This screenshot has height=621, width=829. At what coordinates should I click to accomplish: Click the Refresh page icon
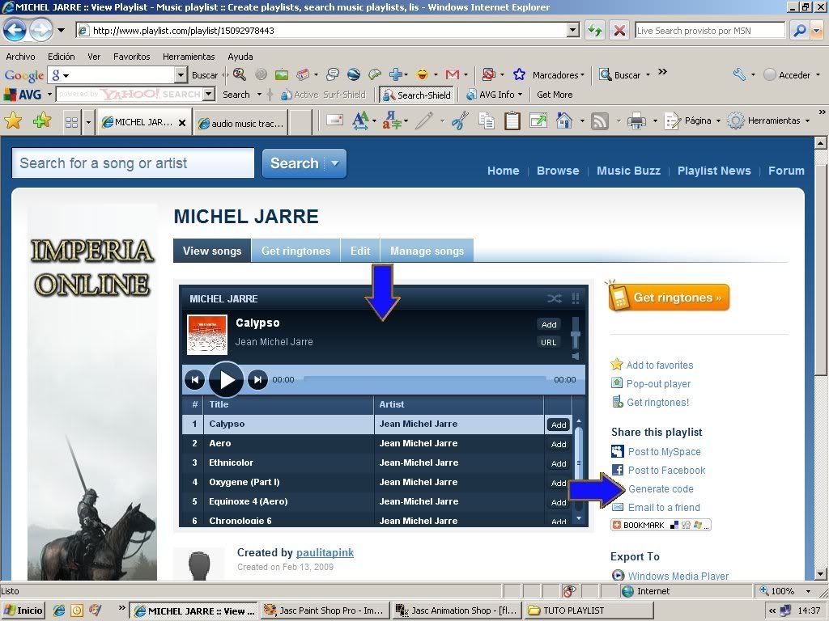tap(595, 30)
